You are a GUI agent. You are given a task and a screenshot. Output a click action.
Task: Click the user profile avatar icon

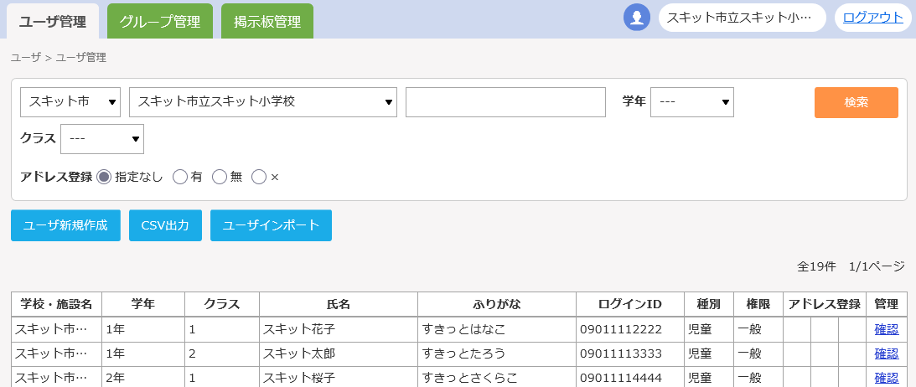tap(637, 18)
